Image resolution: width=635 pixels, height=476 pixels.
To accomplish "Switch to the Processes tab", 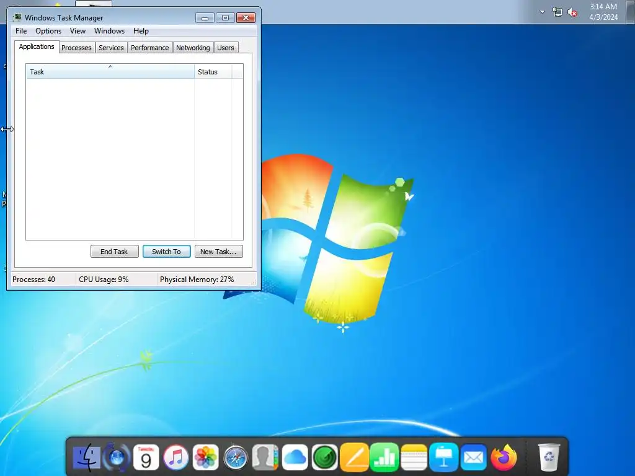I will [x=76, y=48].
